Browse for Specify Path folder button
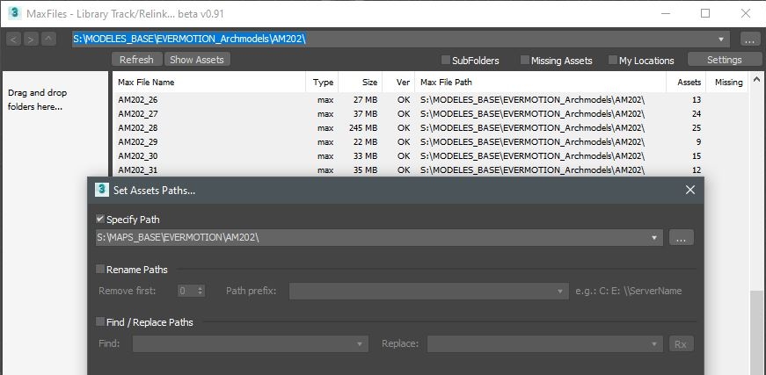Image resolution: width=766 pixels, height=375 pixels. (682, 238)
